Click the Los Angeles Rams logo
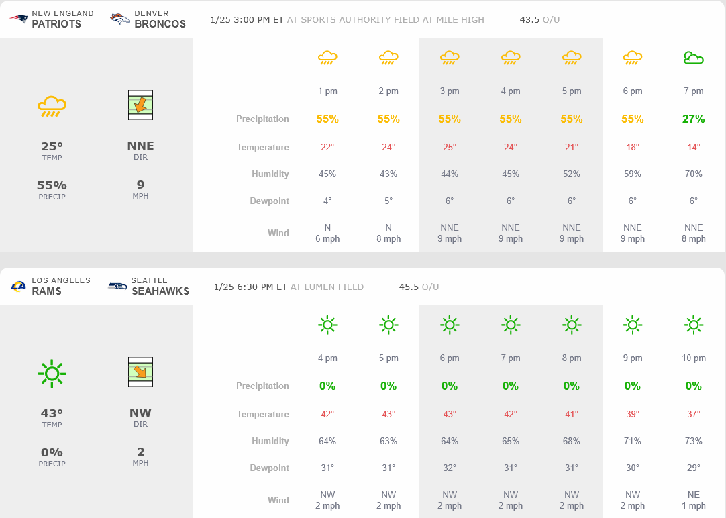Image resolution: width=726 pixels, height=518 pixels. 18,287
